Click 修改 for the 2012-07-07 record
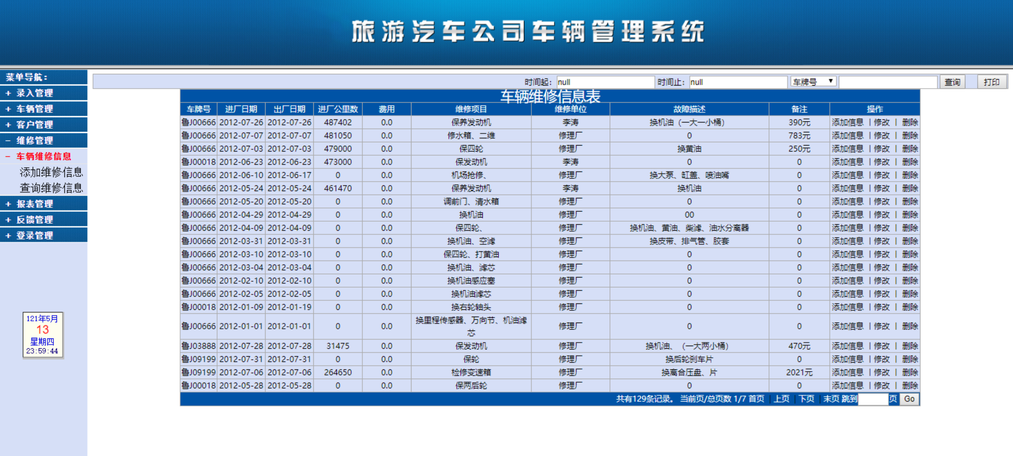The image size is (1013, 456). (x=881, y=136)
